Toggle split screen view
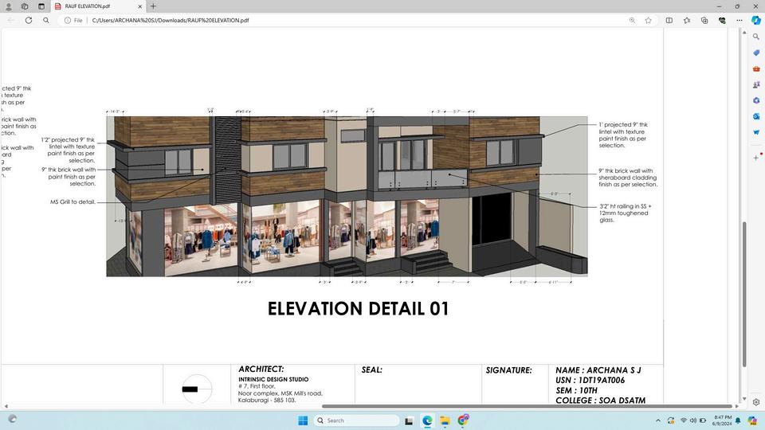This screenshot has height=430, width=765. 669,21
